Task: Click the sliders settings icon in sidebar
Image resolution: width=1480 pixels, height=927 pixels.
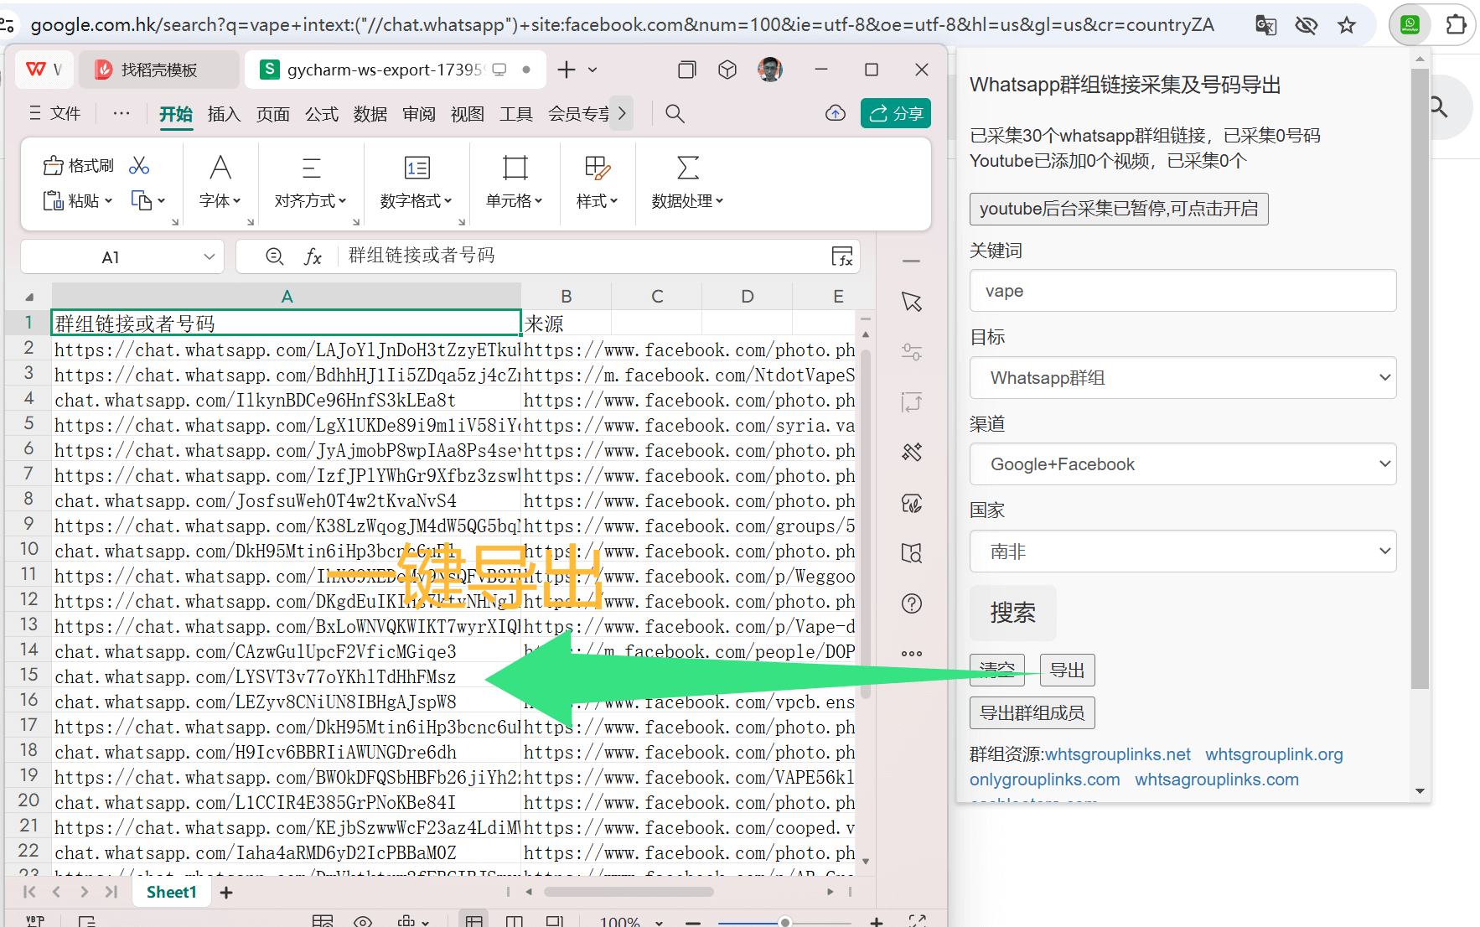Action: pos(912,352)
